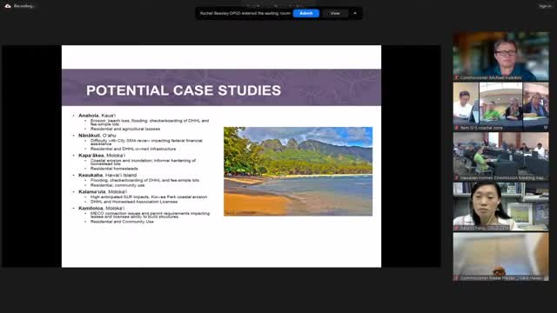Click the Kamiloloa, Moloka'i bullet
The image size is (557, 313).
click(x=101, y=209)
